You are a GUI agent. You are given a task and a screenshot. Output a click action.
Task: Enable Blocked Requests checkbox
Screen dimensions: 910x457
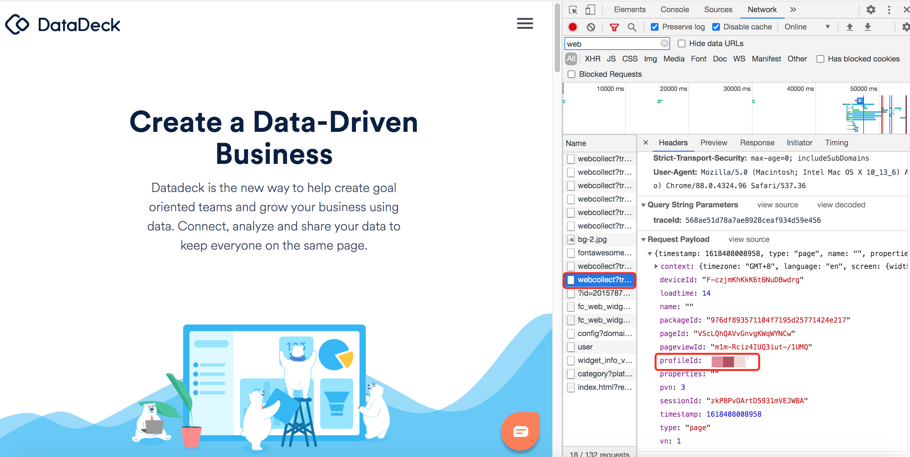(571, 74)
